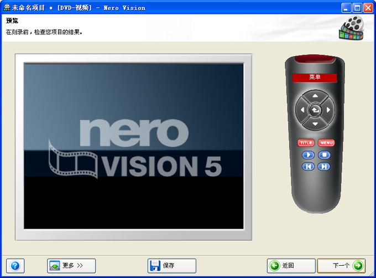376x278 pixels.
Task: Click the title bar application icon
Action: coord(7,8)
